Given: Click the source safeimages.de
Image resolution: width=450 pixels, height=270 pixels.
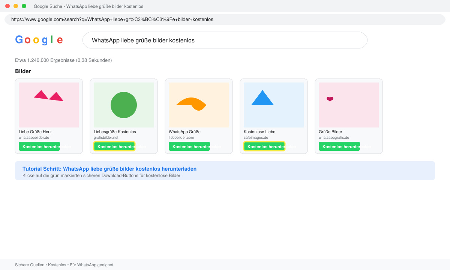Looking at the screenshot, I should [256, 138].
